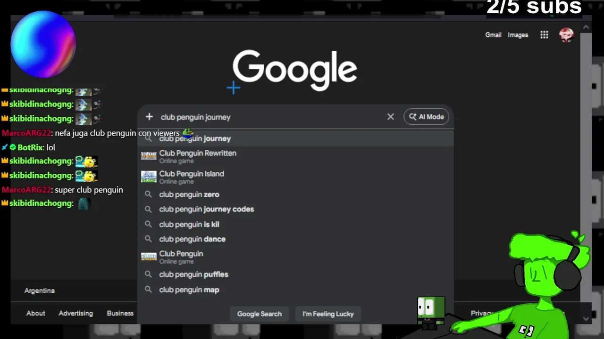This screenshot has height=339, width=604.
Task: Choose the club penguin journey codes suggestion
Action: pyautogui.click(x=295, y=209)
